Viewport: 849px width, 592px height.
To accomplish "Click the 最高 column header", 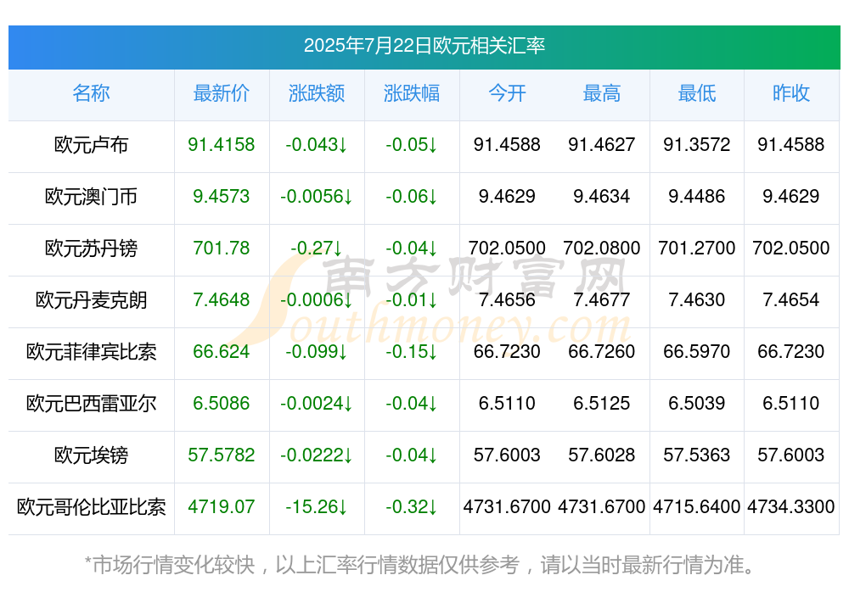I will pyautogui.click(x=602, y=93).
